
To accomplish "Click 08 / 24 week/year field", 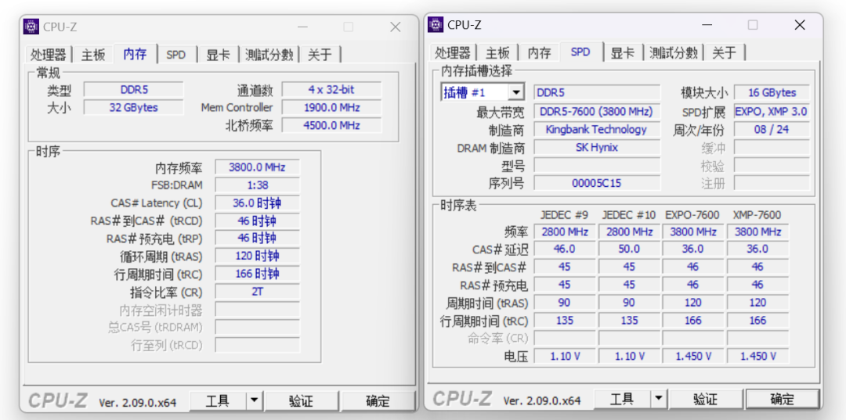I will (772, 129).
